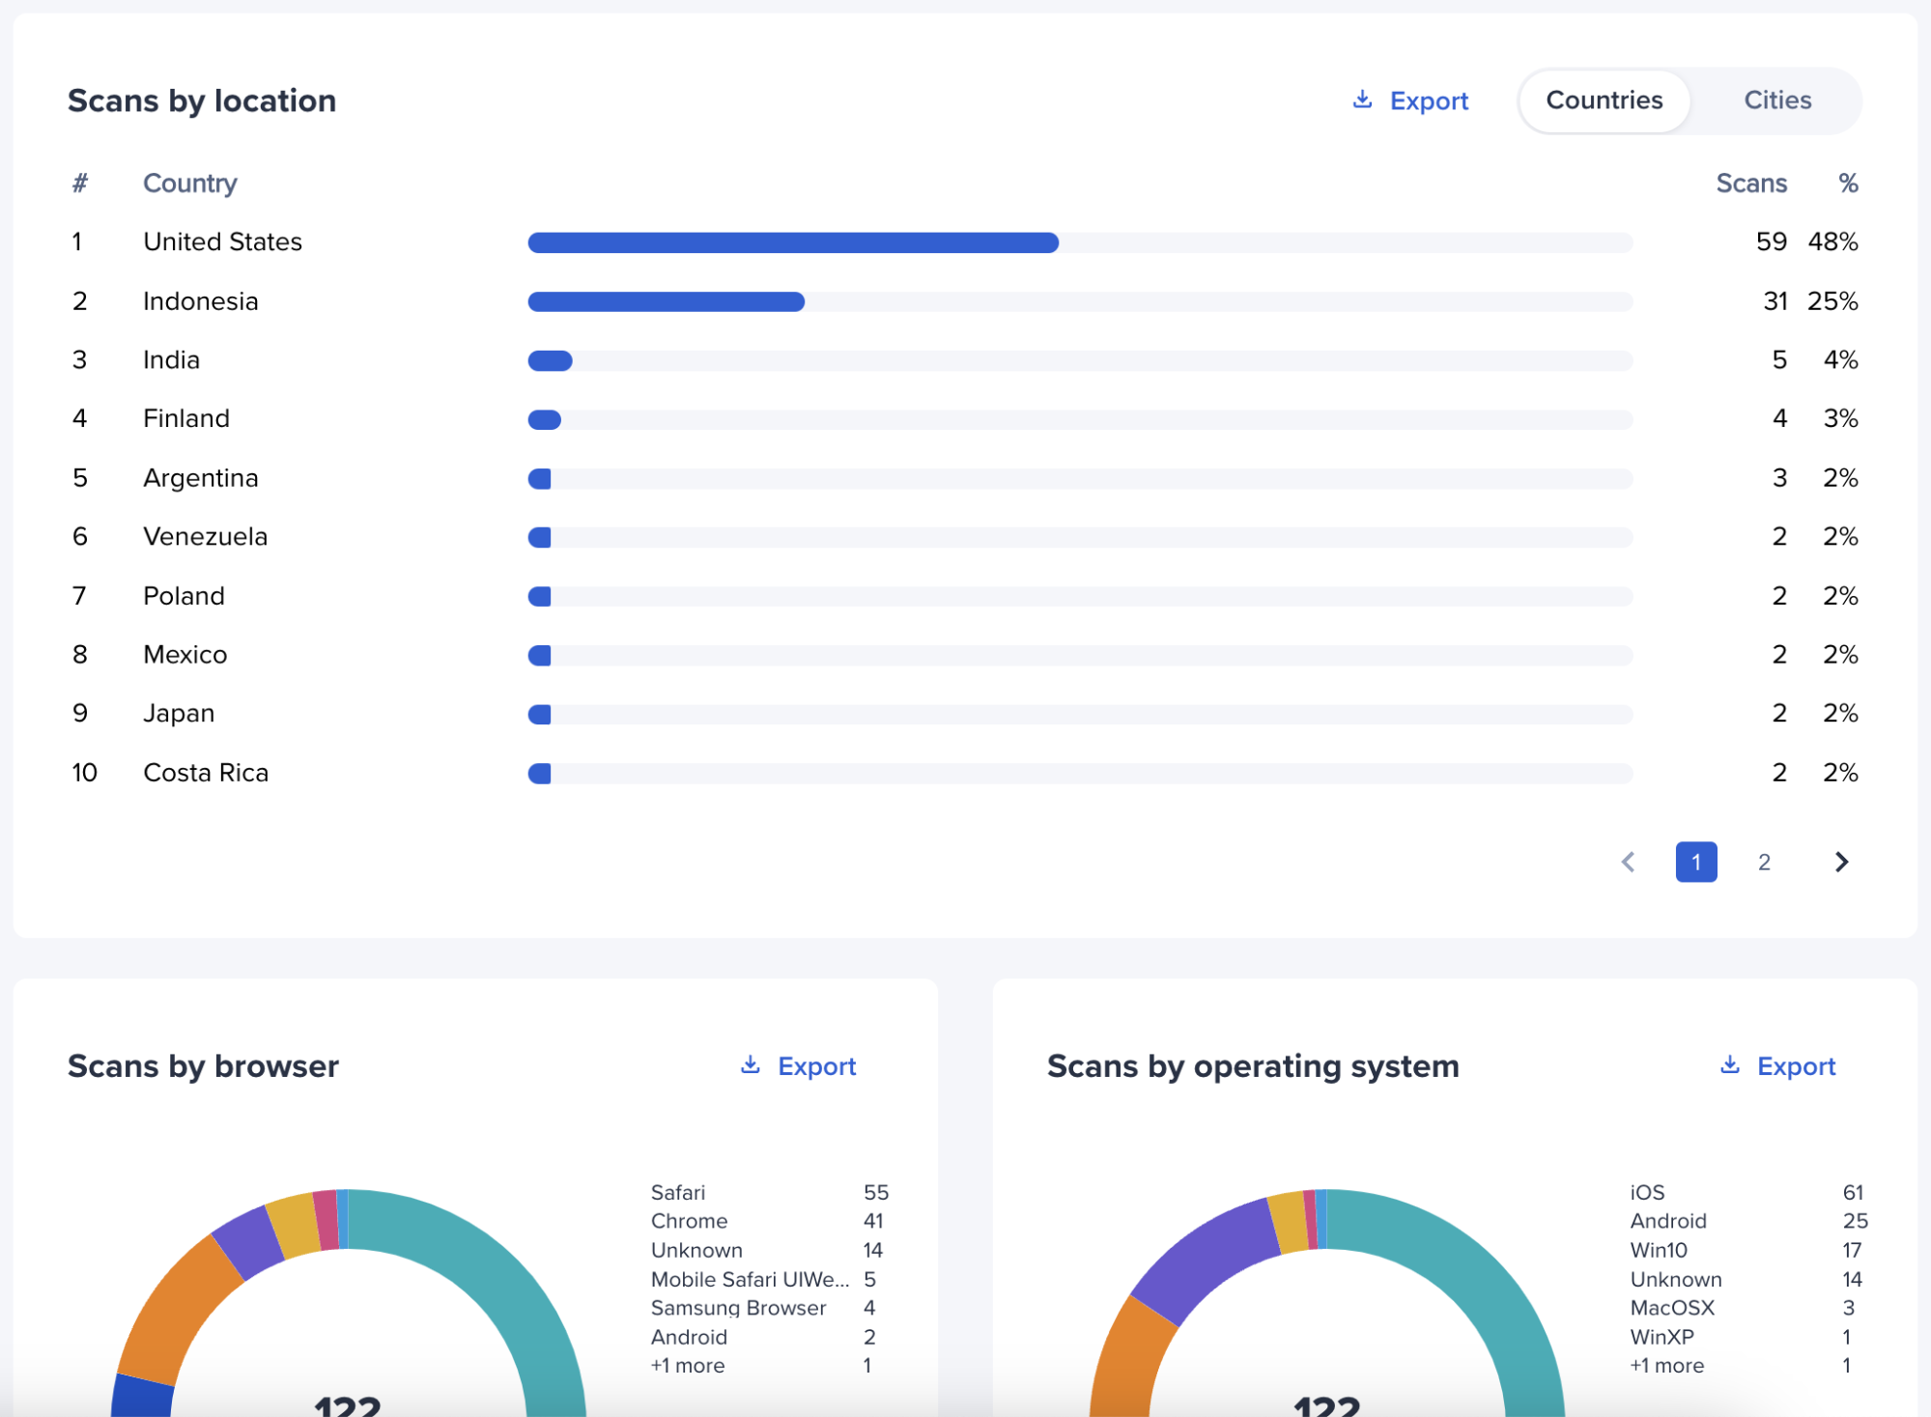Click the purple Android segment of the OS donut
Screen dimensions: 1931x1417
[x=1207, y=1256]
